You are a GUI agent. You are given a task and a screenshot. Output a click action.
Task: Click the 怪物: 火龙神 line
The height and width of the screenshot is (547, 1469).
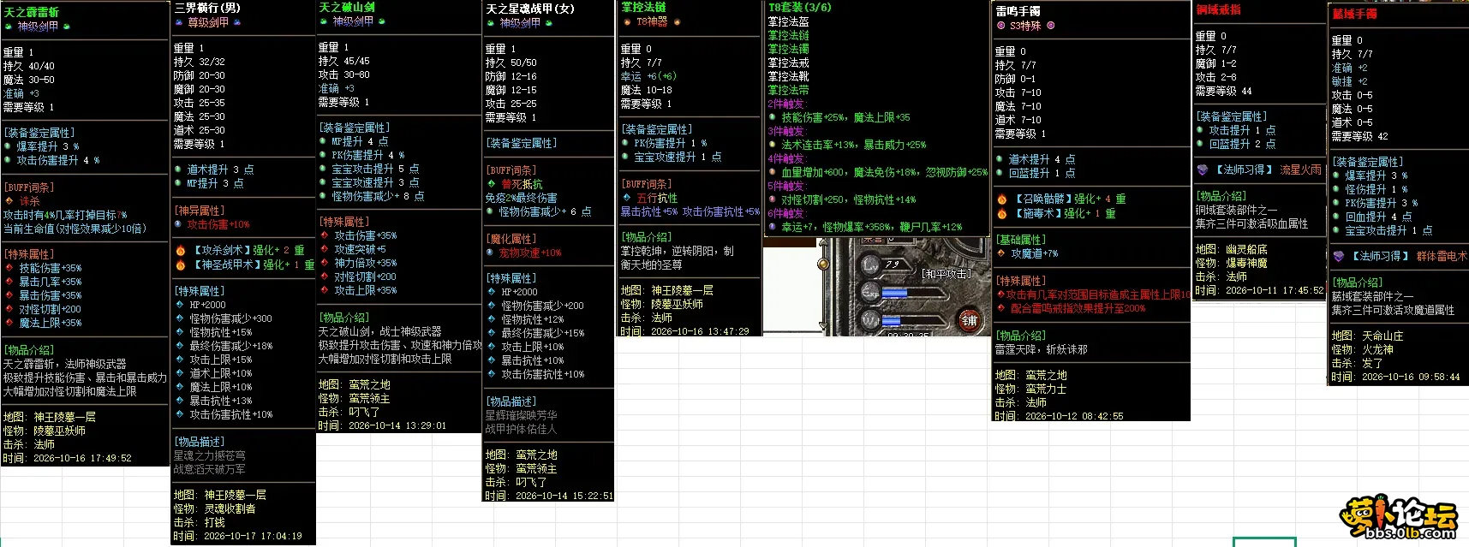(x=1363, y=349)
